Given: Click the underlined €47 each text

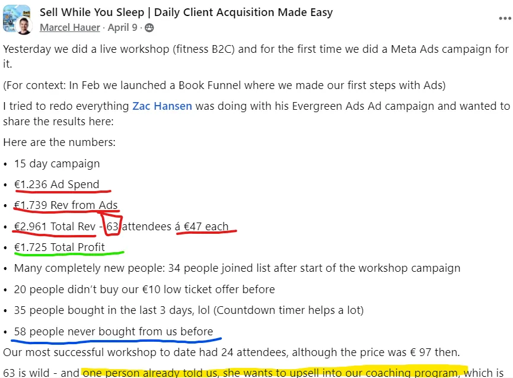Looking at the screenshot, I should (206, 226).
